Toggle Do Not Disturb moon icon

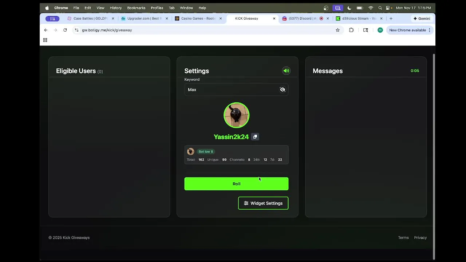(349, 8)
